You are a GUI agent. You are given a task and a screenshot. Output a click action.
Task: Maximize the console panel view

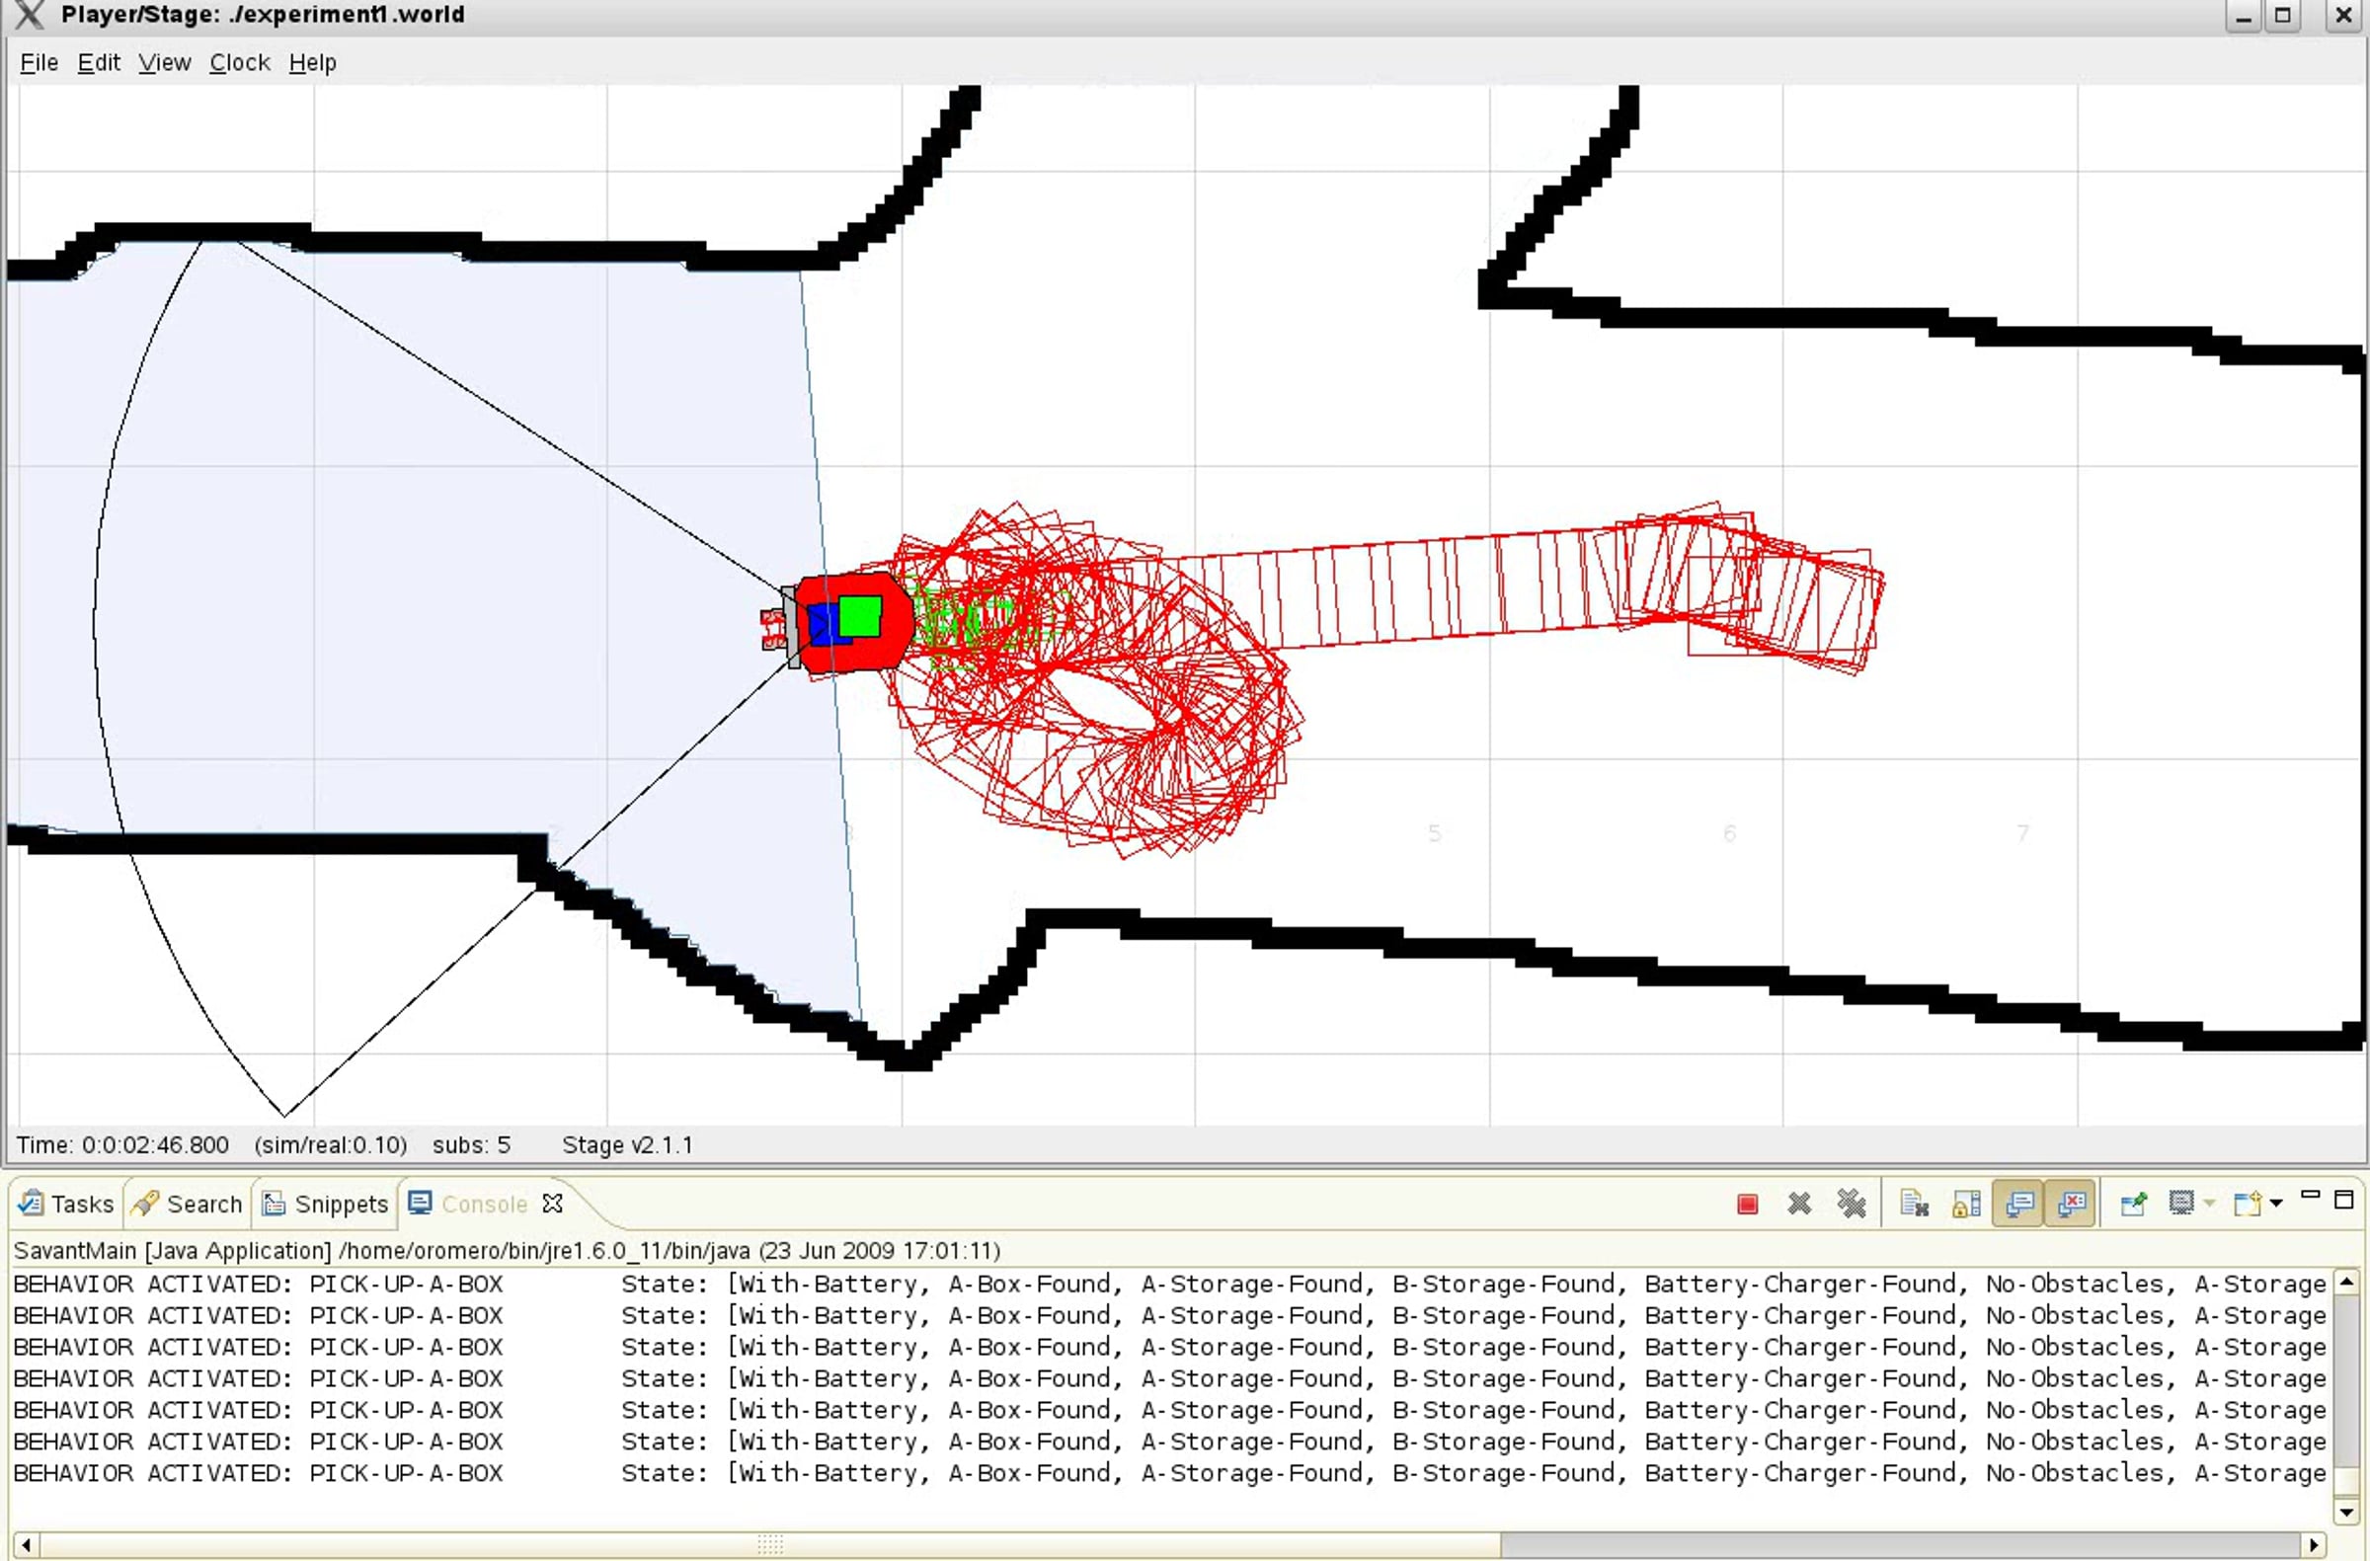(2344, 1199)
